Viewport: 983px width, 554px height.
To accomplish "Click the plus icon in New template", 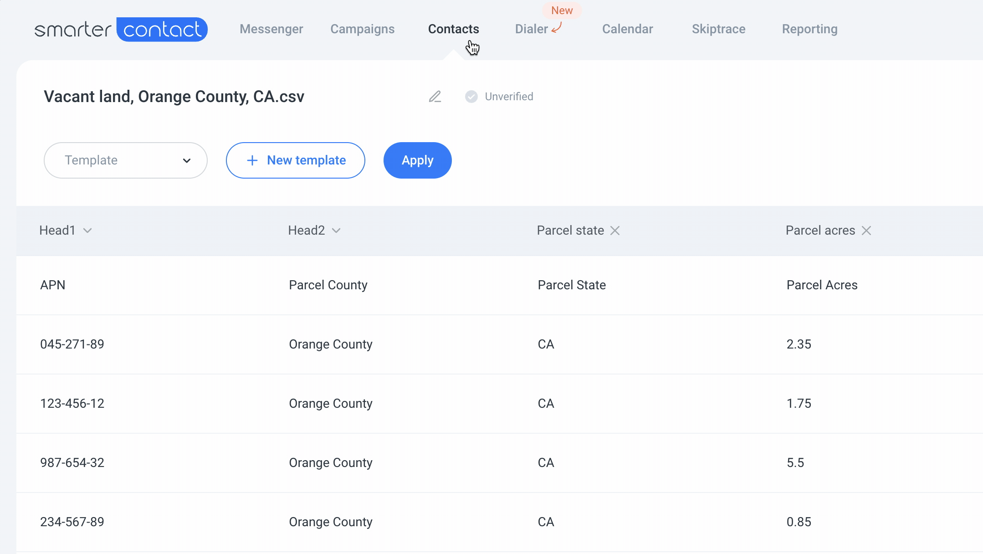I will click(x=252, y=160).
